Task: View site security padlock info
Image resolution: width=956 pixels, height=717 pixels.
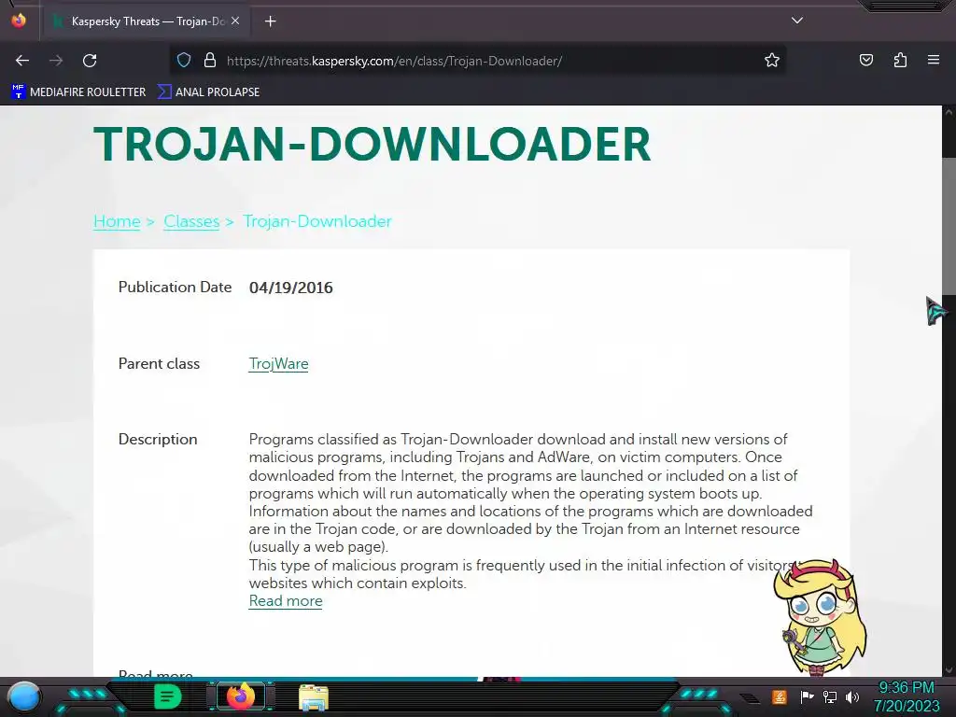Action: coord(210,61)
